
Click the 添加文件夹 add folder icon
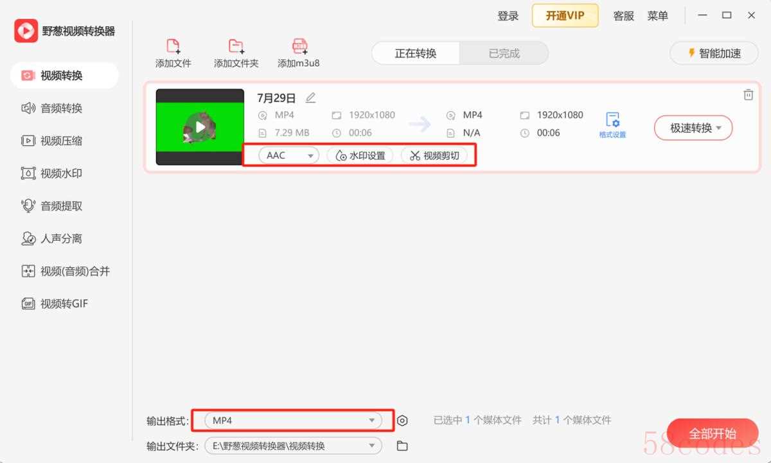pyautogui.click(x=236, y=46)
